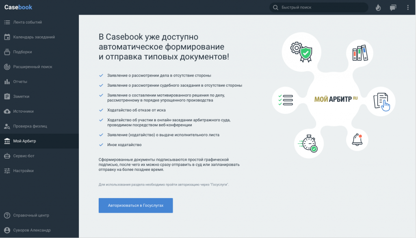Click "Заявление о рассмотрении дела в отсутствие стороны"
This screenshot has height=238, width=416.
[x=159, y=75]
